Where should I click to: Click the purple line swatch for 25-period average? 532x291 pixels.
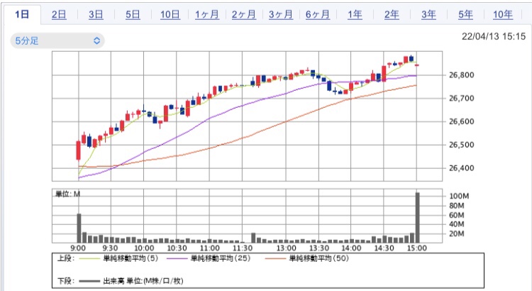(x=177, y=259)
